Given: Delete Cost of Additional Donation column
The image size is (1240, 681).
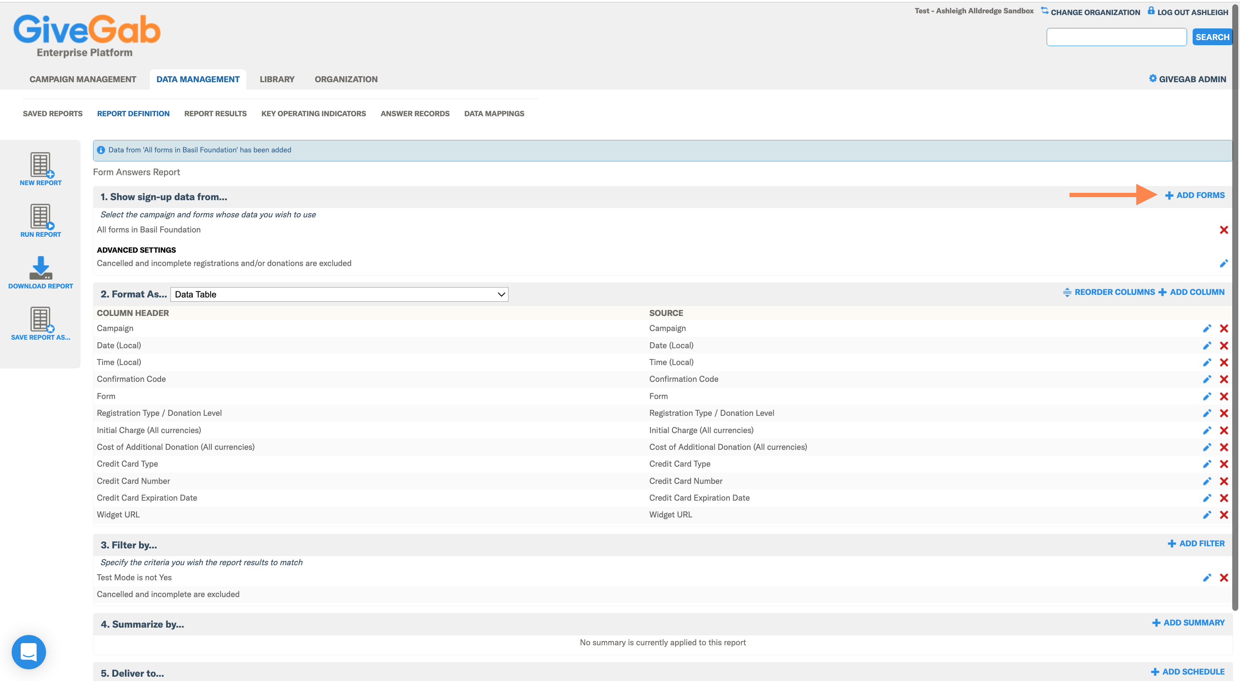Looking at the screenshot, I should click(x=1224, y=447).
